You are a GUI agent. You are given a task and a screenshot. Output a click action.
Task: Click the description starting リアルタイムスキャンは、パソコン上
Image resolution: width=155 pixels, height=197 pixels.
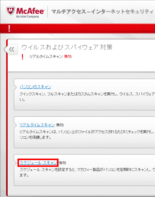(87, 134)
